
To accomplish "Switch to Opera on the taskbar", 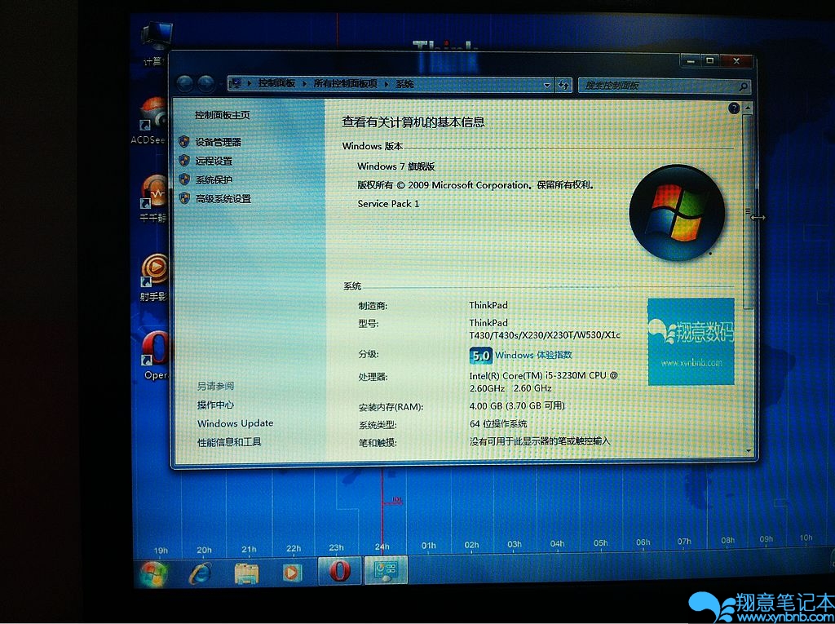I will (339, 571).
